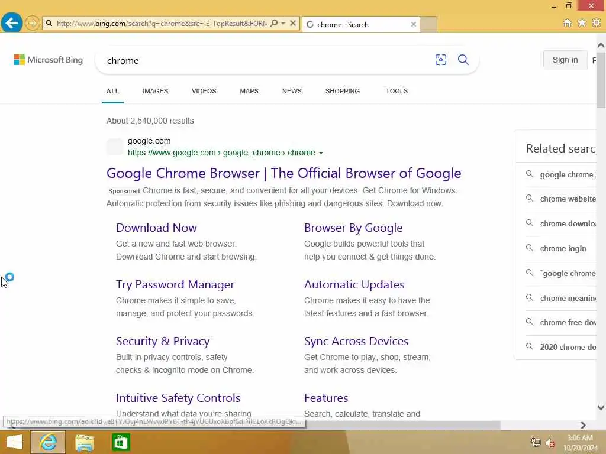The width and height of the screenshot is (606, 454).
Task: Click the vertical scrollbar down arrow
Action: [x=601, y=407]
